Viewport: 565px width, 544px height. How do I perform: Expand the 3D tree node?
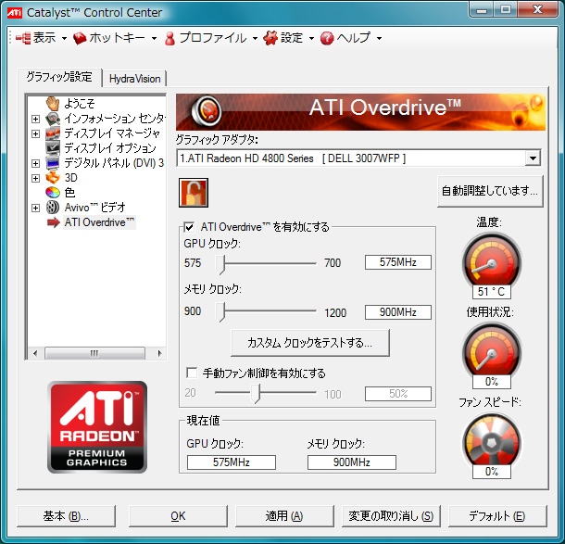pos(35,178)
